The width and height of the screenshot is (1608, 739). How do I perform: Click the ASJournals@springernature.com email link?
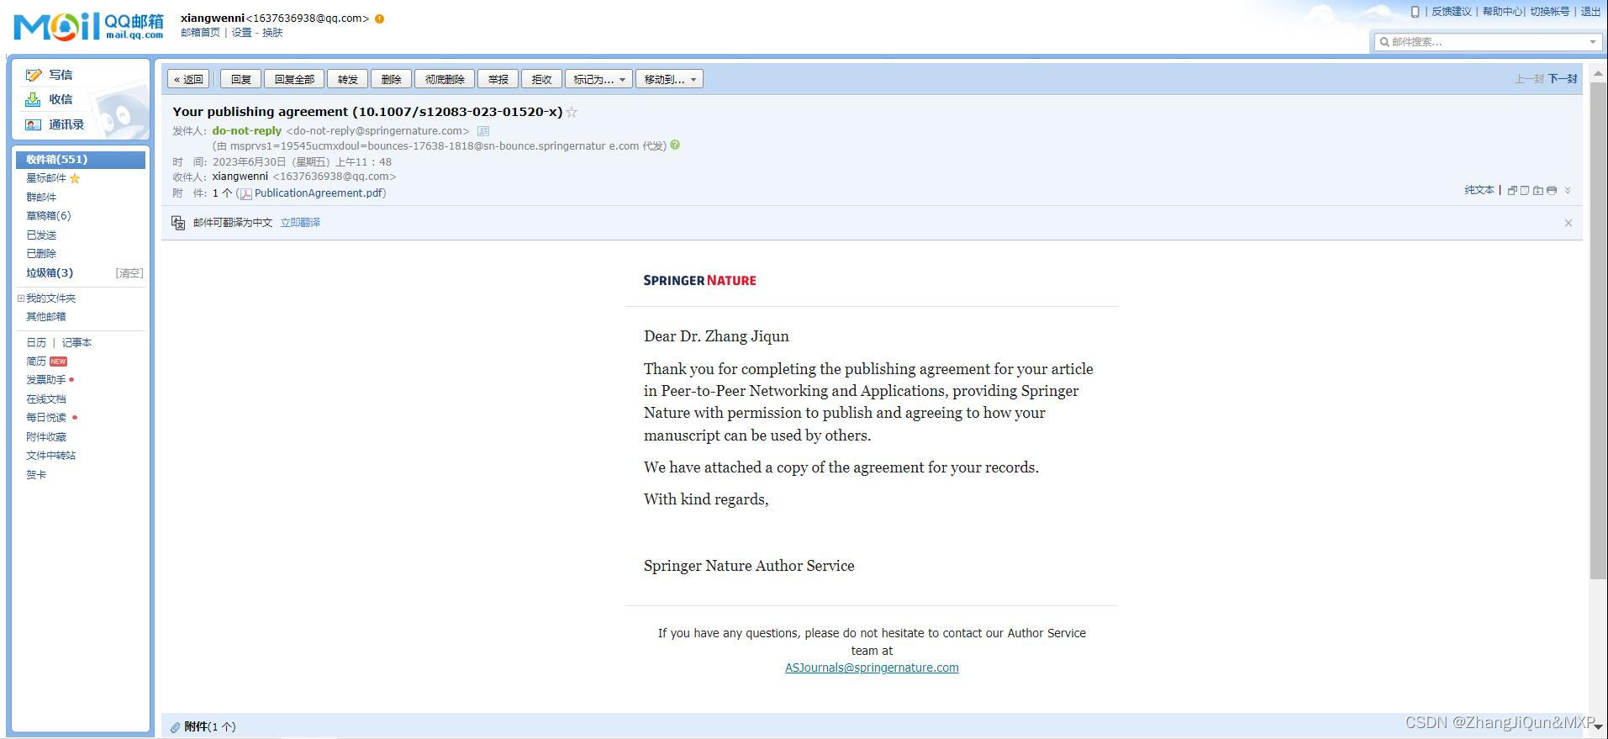coord(872,668)
